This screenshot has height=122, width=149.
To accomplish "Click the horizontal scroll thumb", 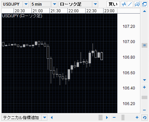I will 101,117.
